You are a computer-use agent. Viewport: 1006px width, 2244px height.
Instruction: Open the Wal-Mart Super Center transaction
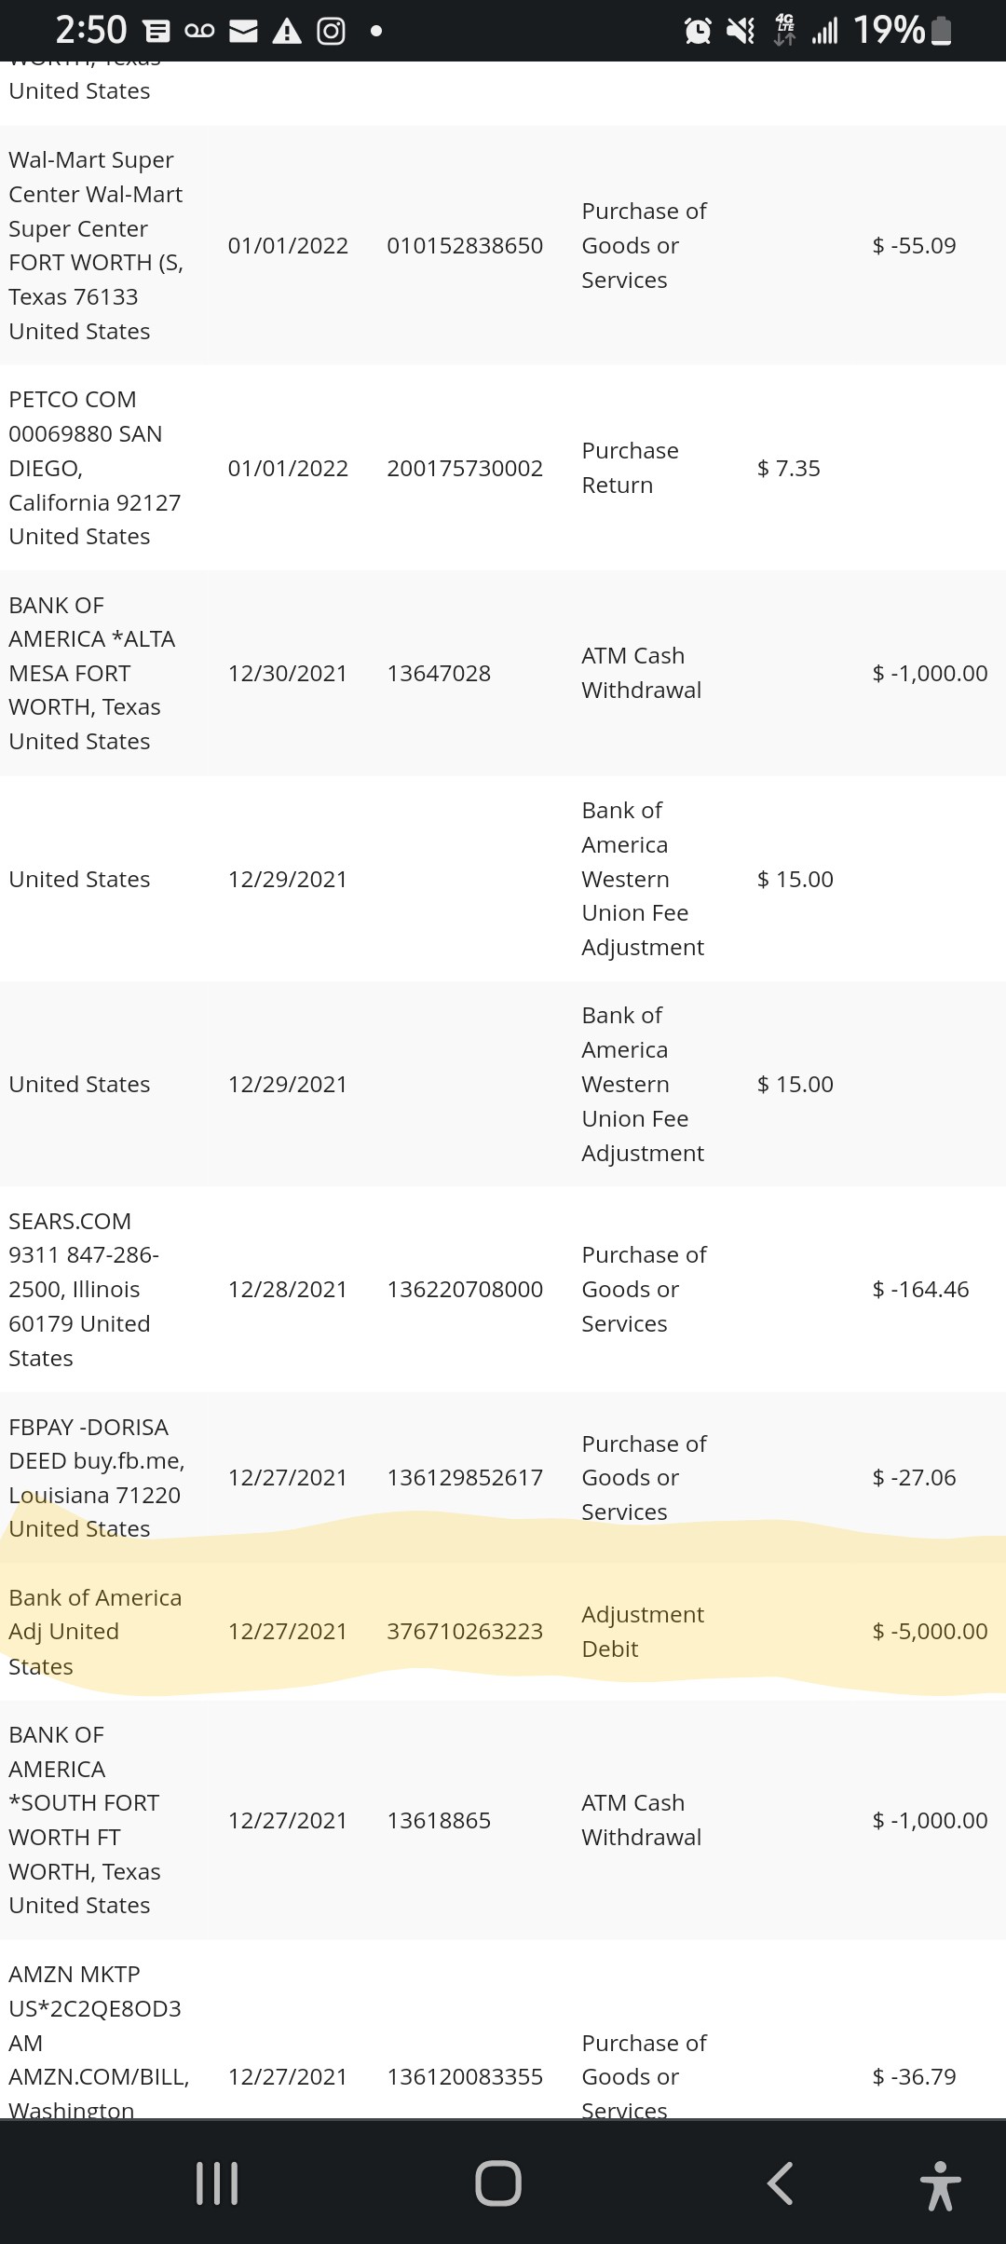pos(503,245)
